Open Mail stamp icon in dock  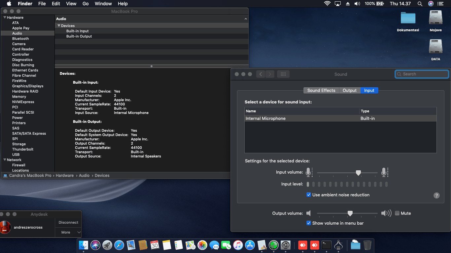[131, 245]
